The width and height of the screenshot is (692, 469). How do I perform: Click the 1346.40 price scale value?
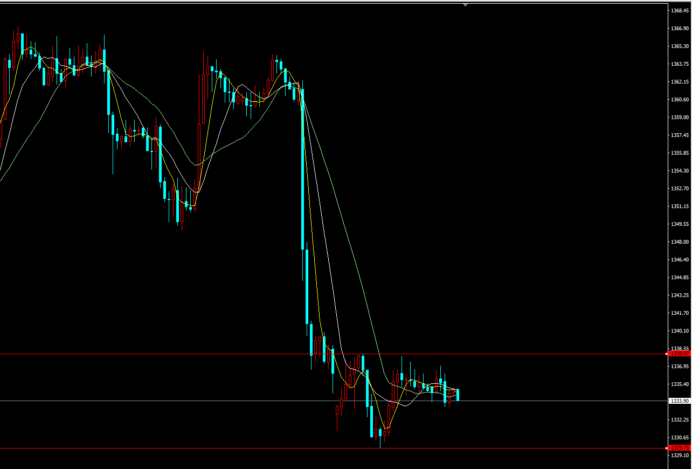tap(680, 259)
